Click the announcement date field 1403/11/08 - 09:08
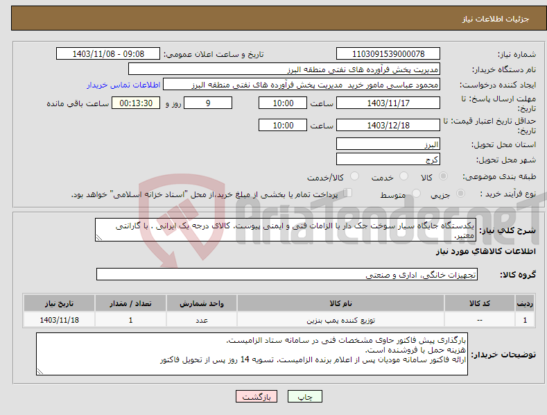The height and width of the screenshot is (415, 547). 107,54
